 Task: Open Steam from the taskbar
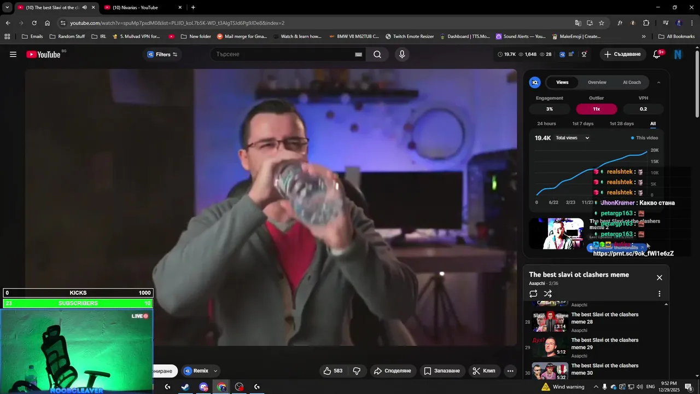click(x=185, y=387)
